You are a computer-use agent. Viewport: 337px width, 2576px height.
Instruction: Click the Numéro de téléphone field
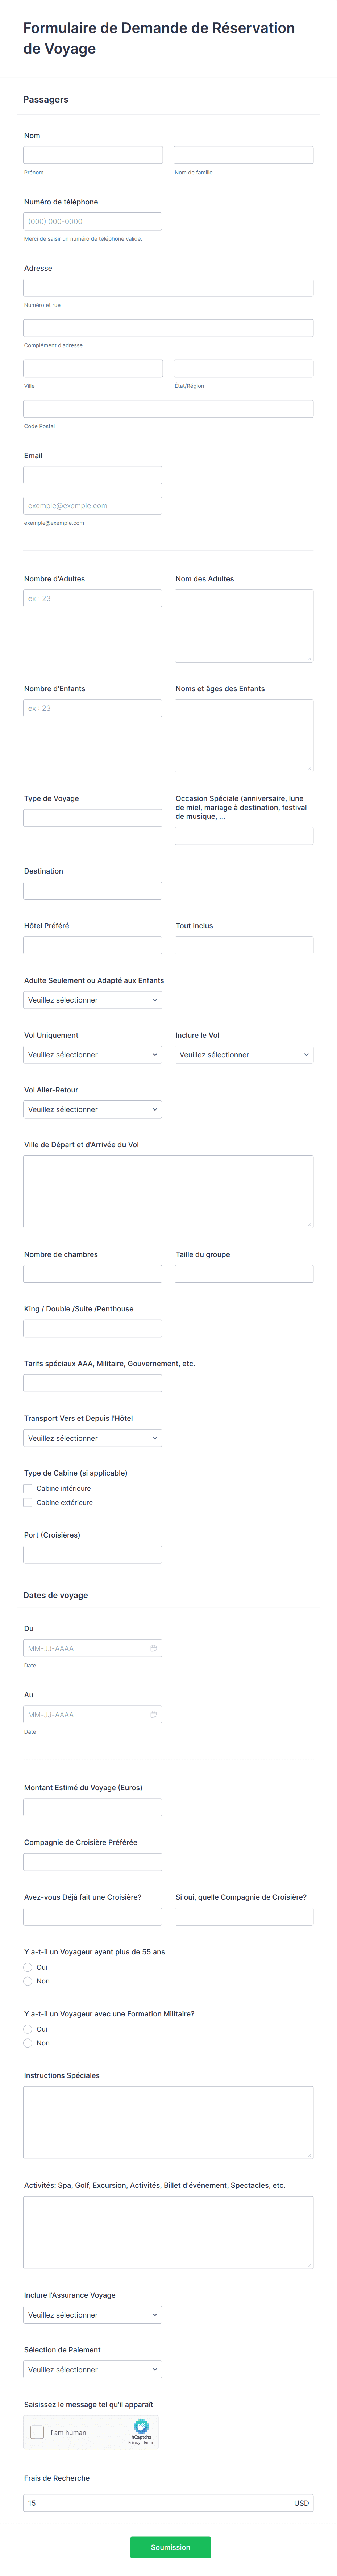click(x=92, y=221)
